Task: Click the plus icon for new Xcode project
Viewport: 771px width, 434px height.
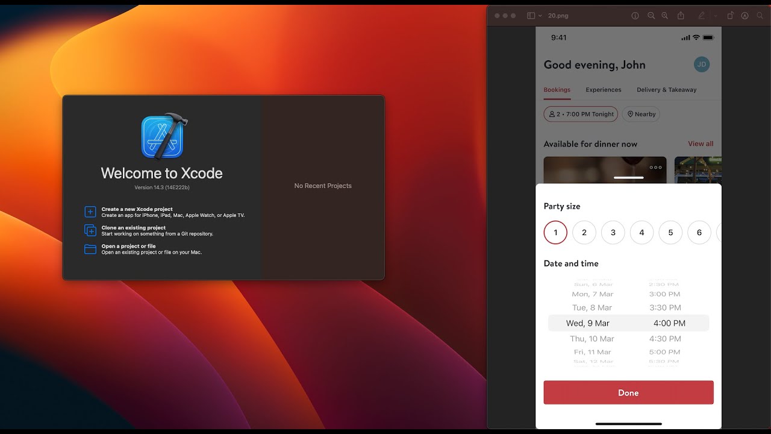Action: [x=90, y=212]
